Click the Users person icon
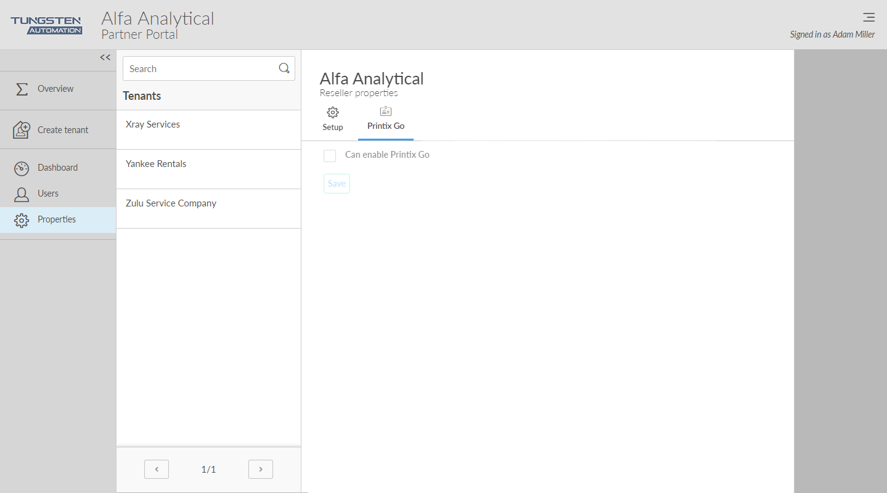 click(x=22, y=194)
